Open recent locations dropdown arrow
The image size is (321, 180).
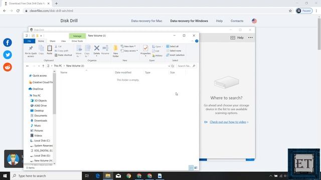coord(39,66)
